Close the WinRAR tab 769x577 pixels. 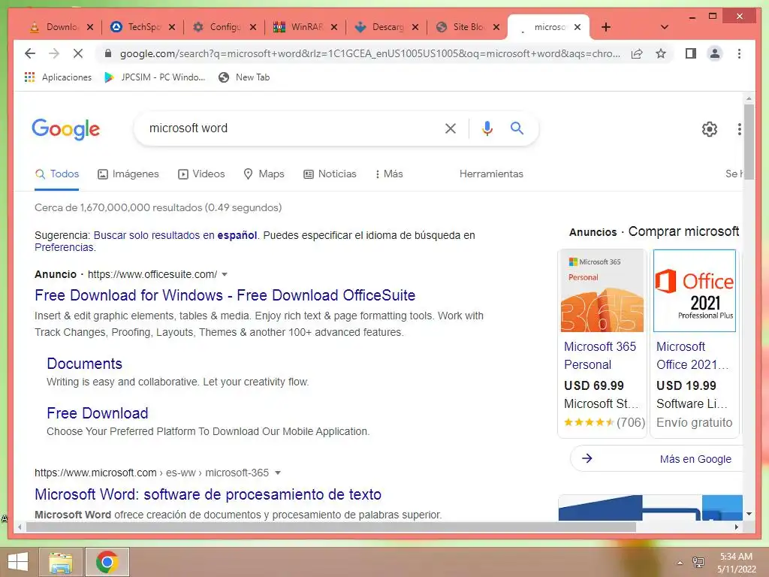(334, 27)
